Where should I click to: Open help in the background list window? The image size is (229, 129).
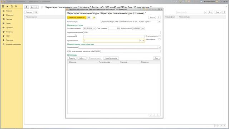(224, 13)
